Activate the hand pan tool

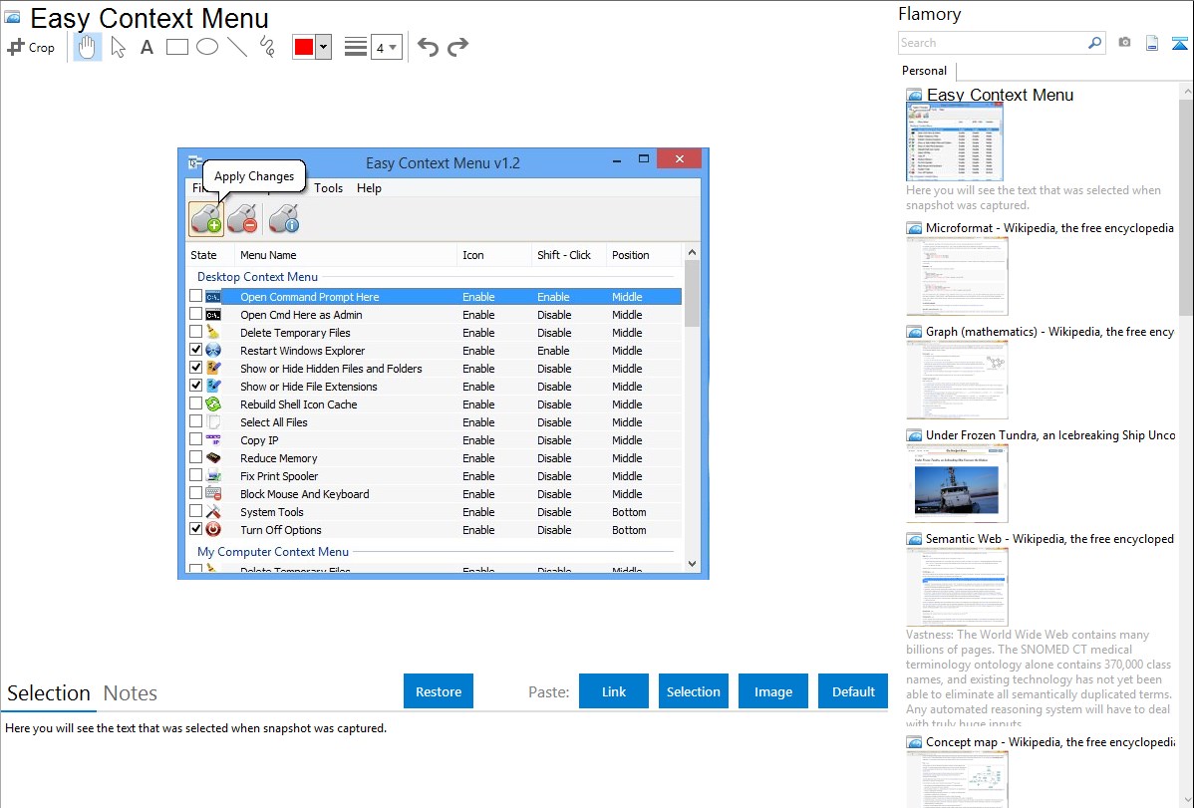(88, 47)
